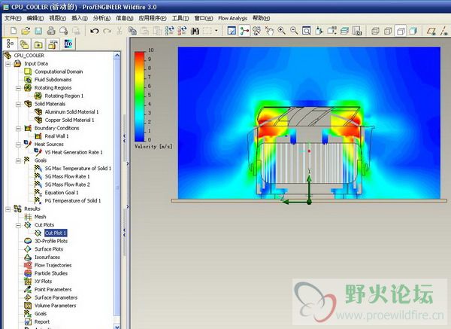Open the selection filter dropdown arrow
The height and width of the screenshot is (329, 451).
(216, 31)
